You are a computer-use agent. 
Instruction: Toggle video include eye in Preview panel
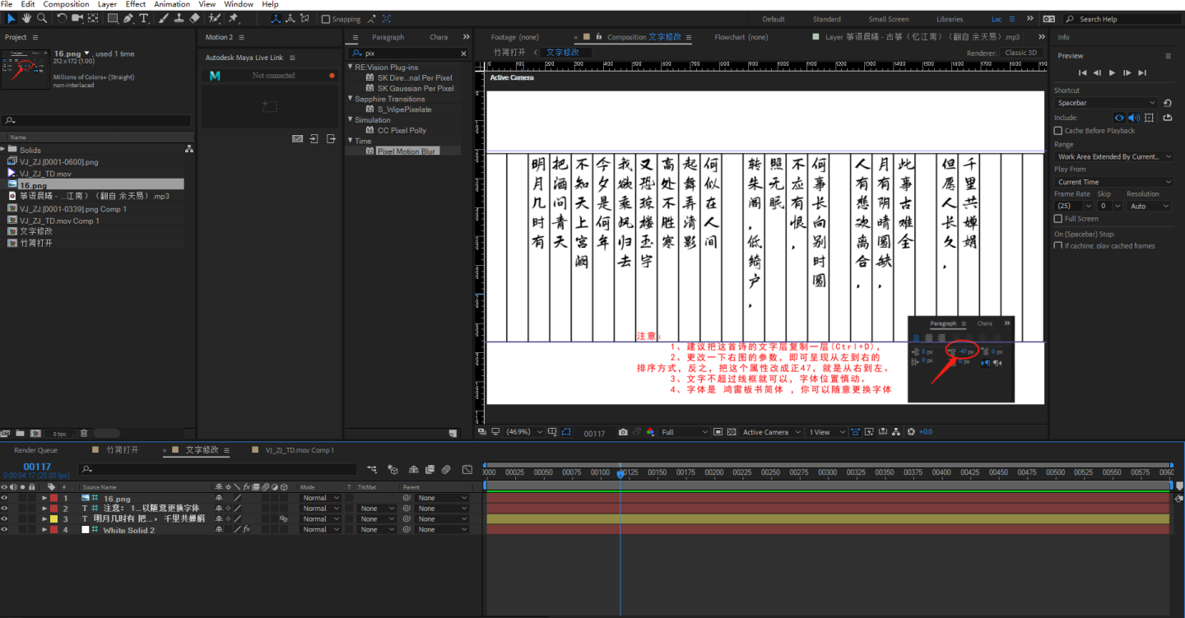point(1119,118)
